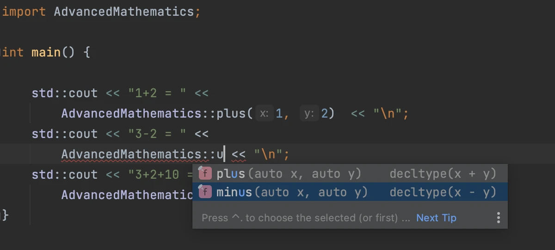Click the underlined 'AdvancedMathematics::' error text
This screenshot has height=250, width=555.
click(139, 154)
